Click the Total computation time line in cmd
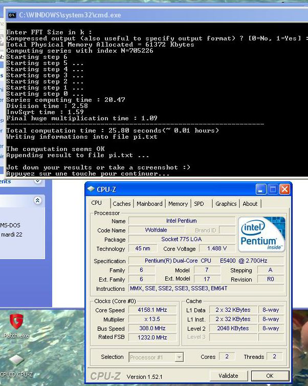 pyautogui.click(x=113, y=131)
